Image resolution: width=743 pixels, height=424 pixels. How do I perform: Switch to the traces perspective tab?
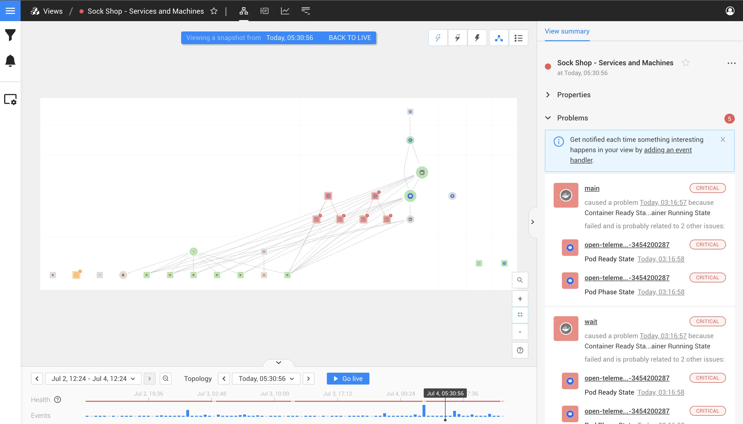tap(305, 11)
